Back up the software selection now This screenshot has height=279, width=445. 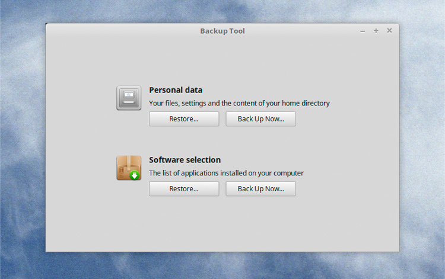[261, 188]
